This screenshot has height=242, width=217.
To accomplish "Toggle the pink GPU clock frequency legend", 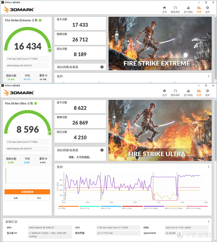I will coord(197,207).
